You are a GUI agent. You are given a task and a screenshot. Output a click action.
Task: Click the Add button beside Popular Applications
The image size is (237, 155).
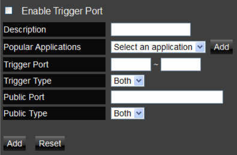(221, 47)
